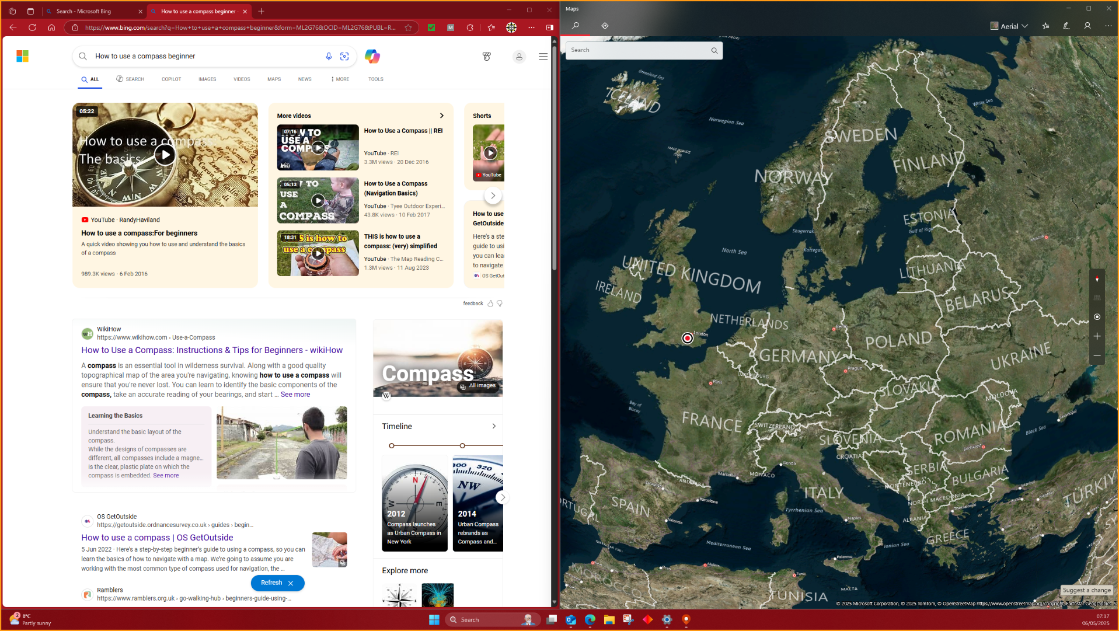Open the 2012 Compass launches timeline card

[414, 503]
